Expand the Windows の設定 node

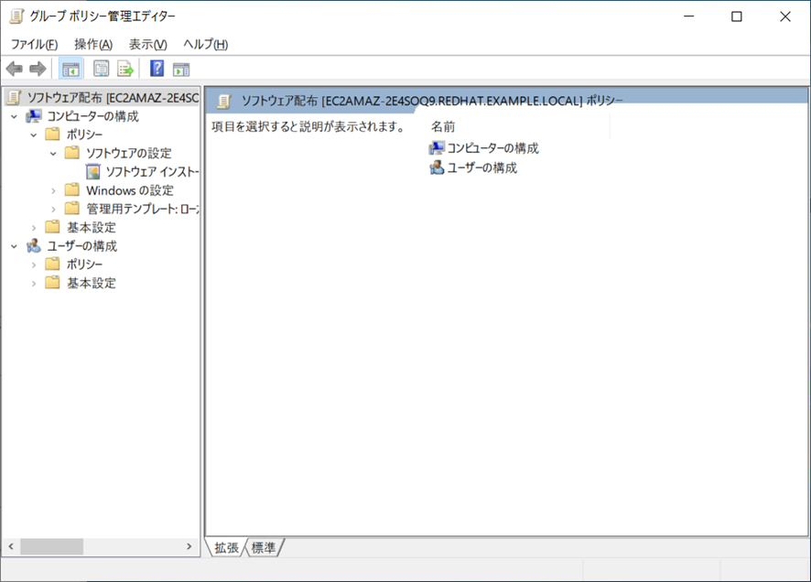pos(53,191)
